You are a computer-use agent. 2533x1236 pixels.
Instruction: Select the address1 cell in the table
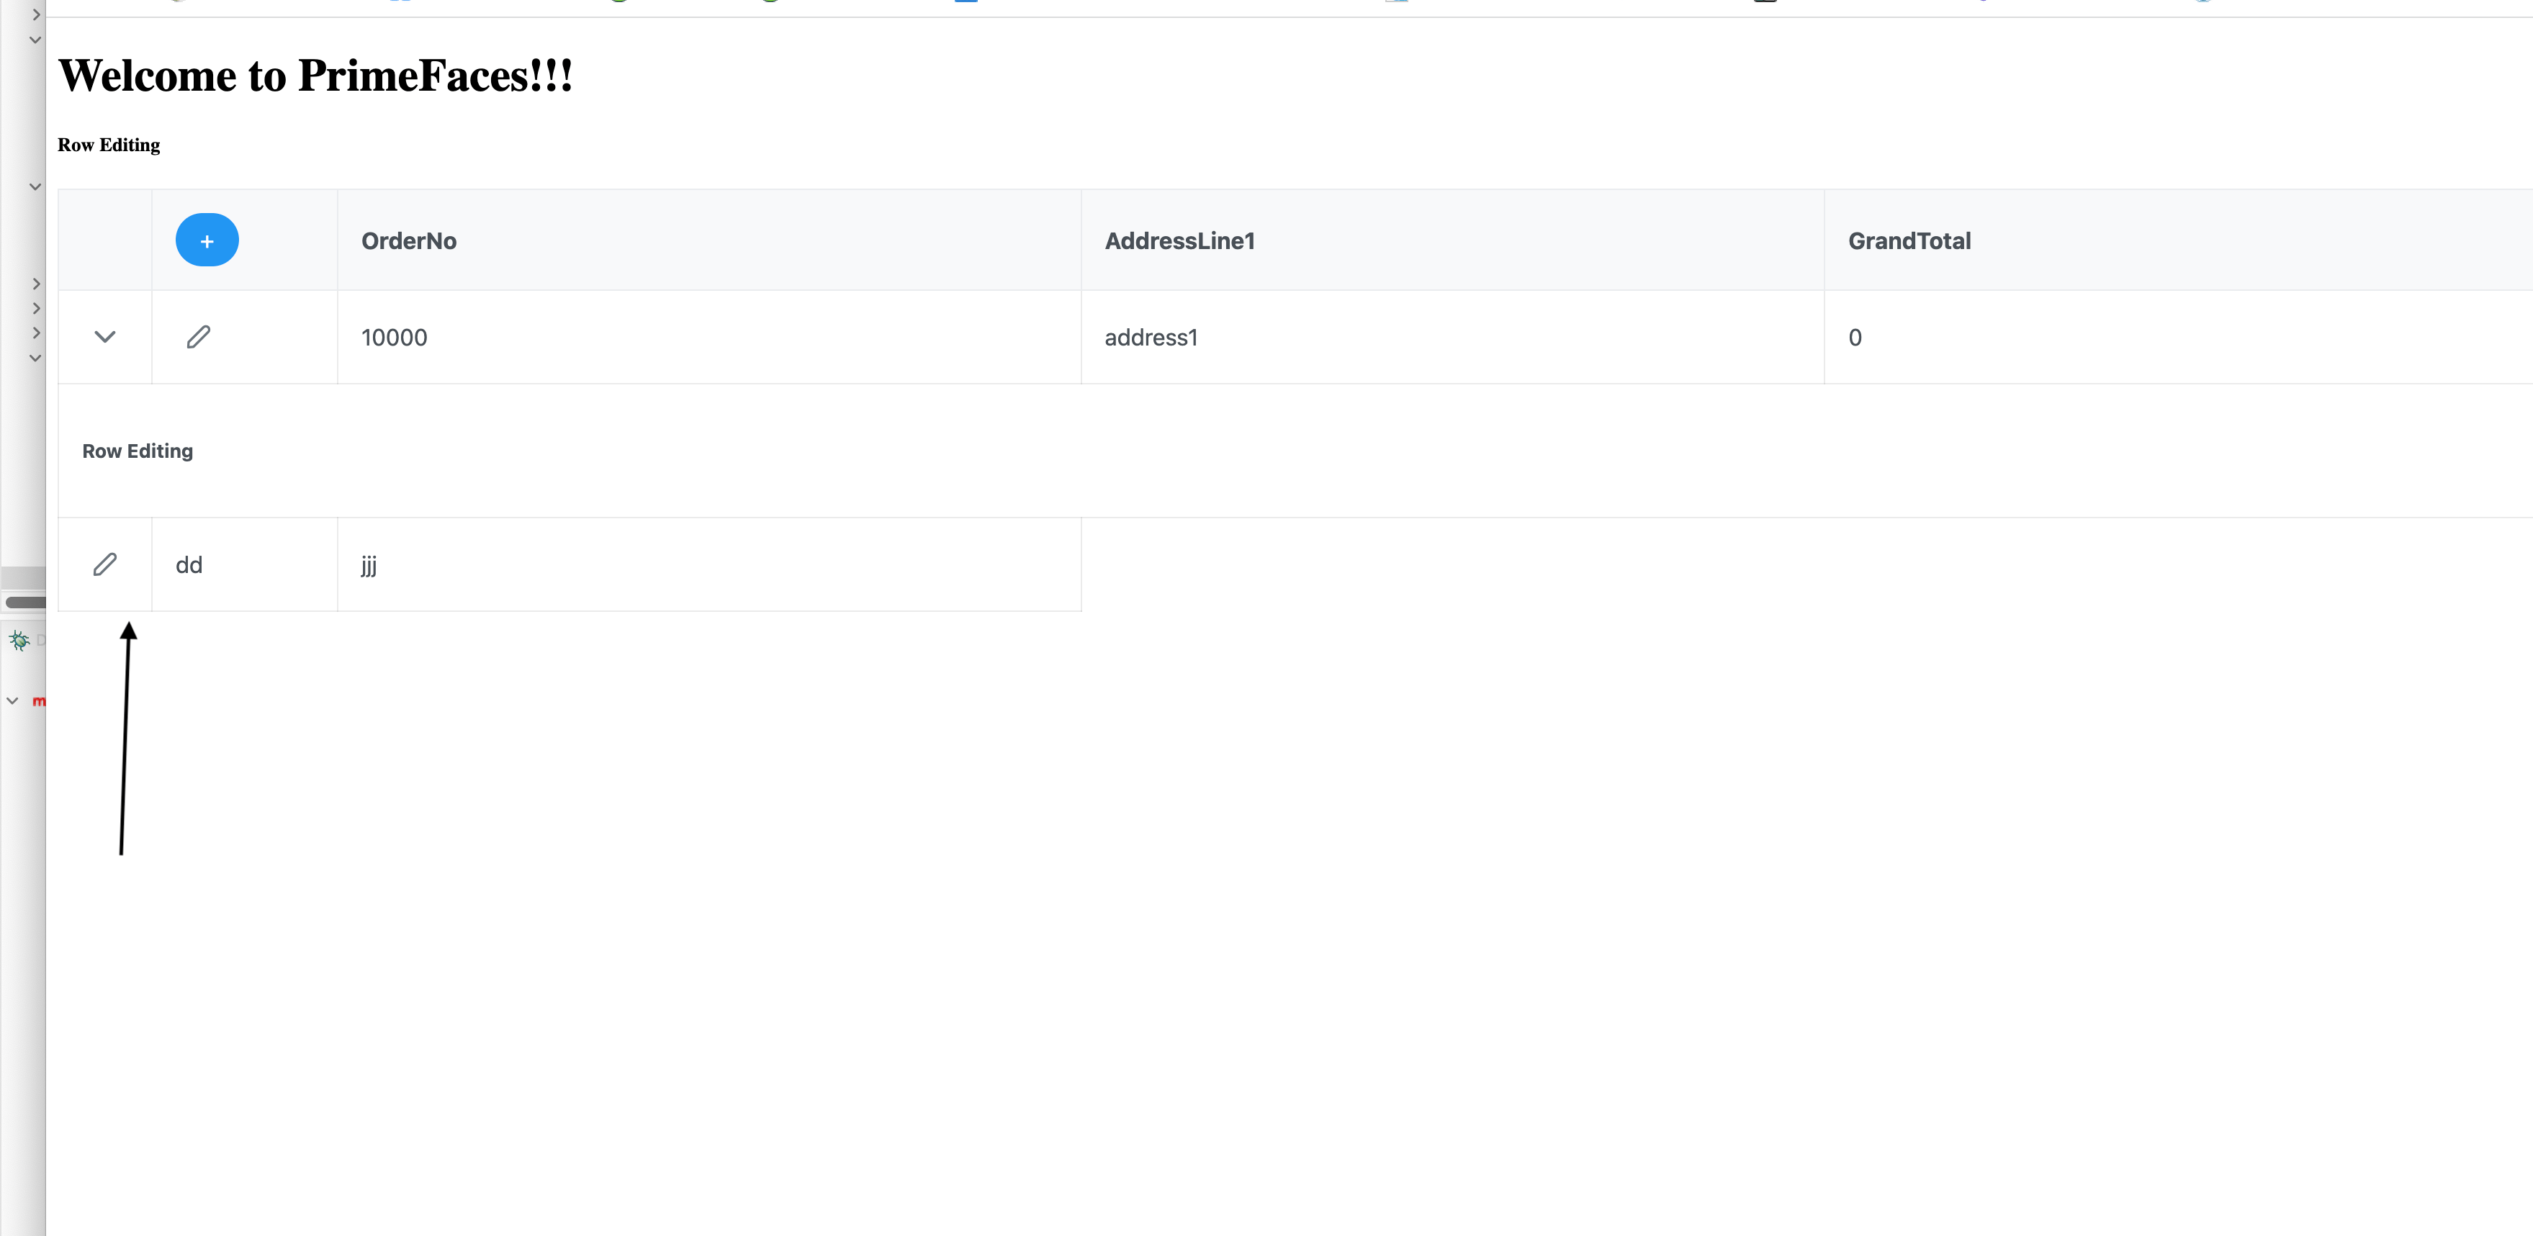pyautogui.click(x=1151, y=336)
